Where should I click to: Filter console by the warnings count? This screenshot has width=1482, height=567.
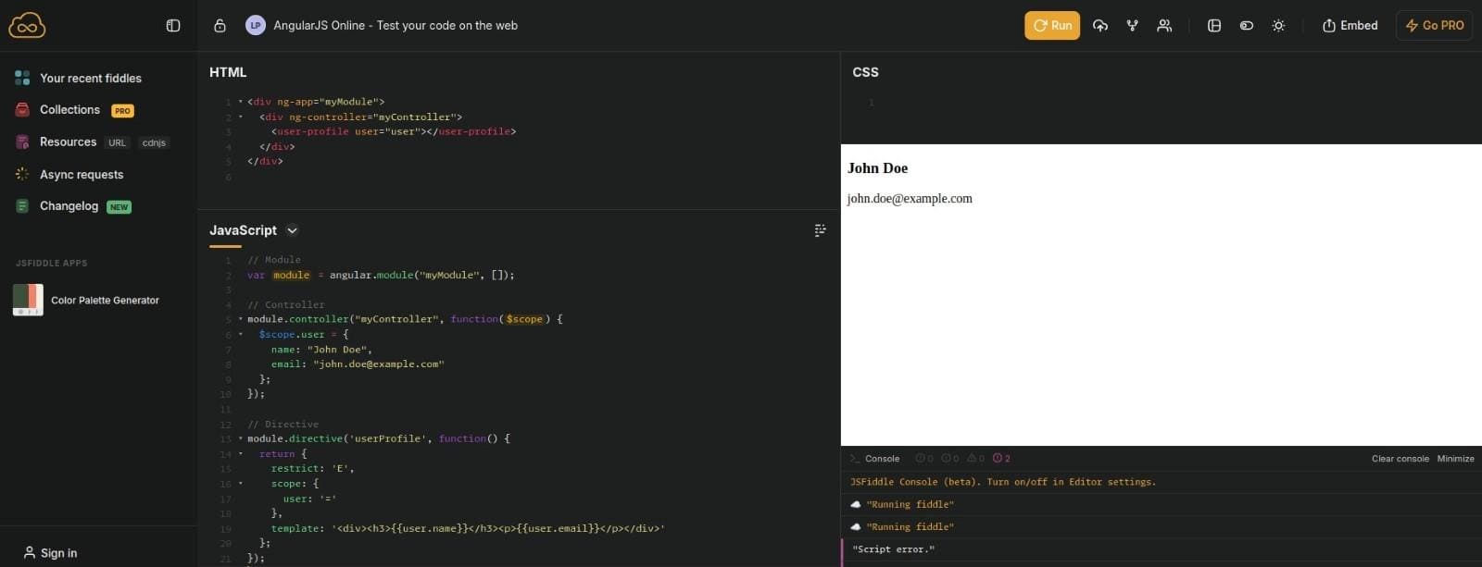975,459
